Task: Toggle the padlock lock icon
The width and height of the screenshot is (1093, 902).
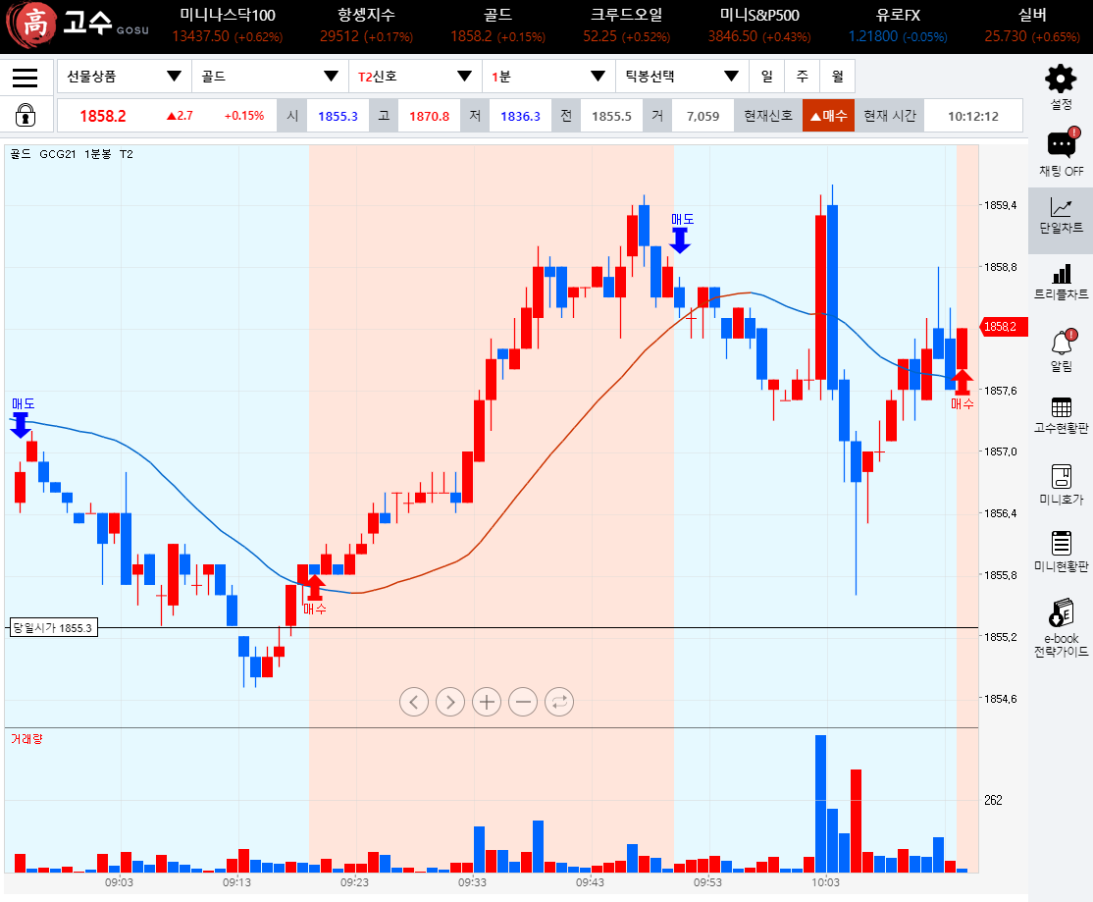Action: click(x=26, y=115)
